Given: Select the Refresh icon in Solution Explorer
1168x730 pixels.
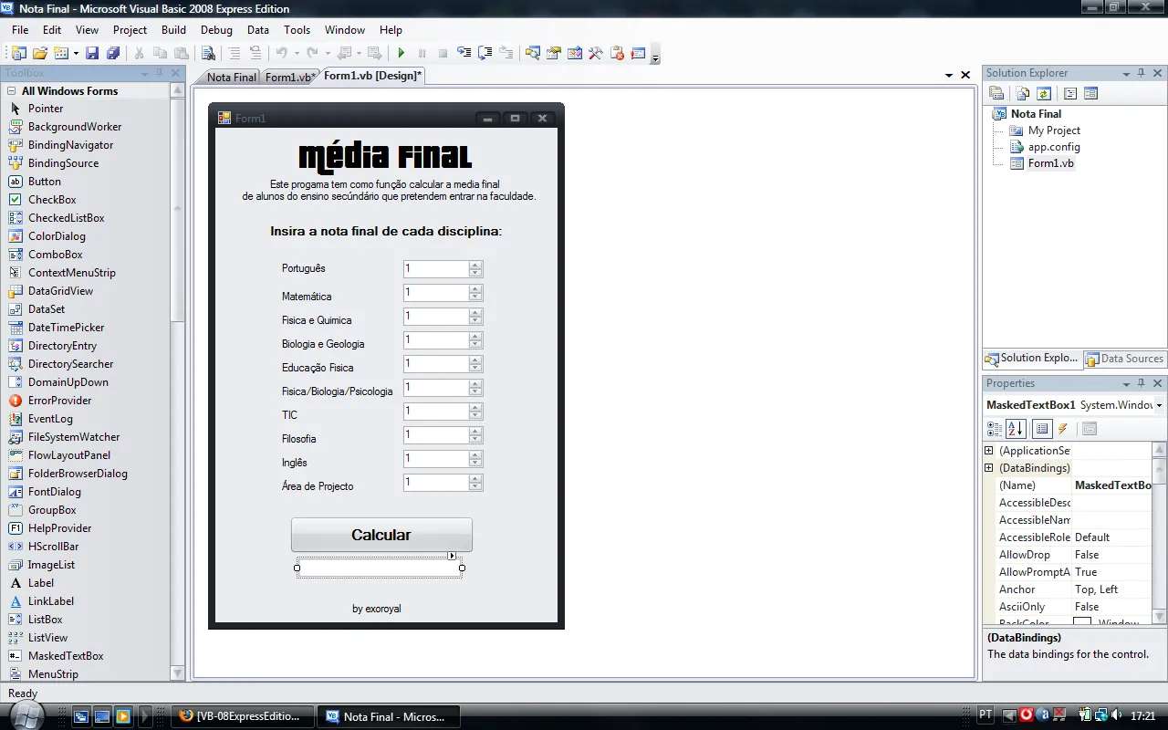Looking at the screenshot, I should 1043,92.
